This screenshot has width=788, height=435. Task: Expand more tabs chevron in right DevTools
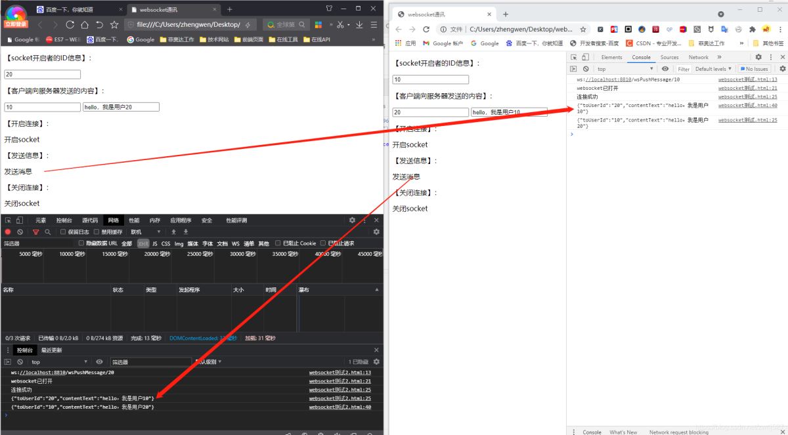pyautogui.click(x=719, y=57)
